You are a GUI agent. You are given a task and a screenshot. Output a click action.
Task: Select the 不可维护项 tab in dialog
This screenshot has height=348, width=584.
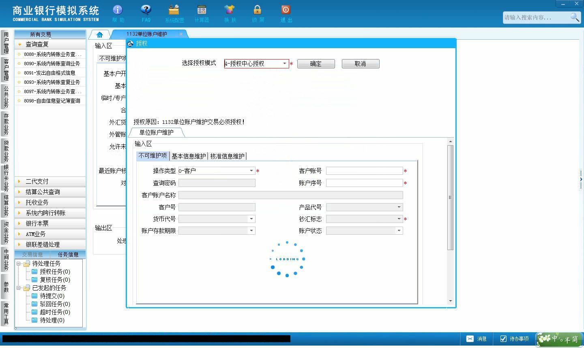point(153,156)
